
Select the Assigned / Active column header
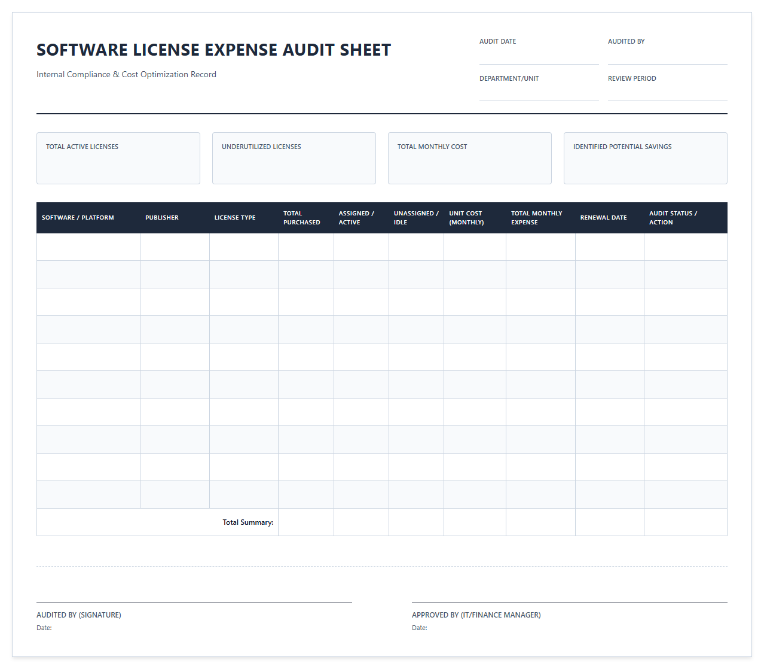pos(361,218)
